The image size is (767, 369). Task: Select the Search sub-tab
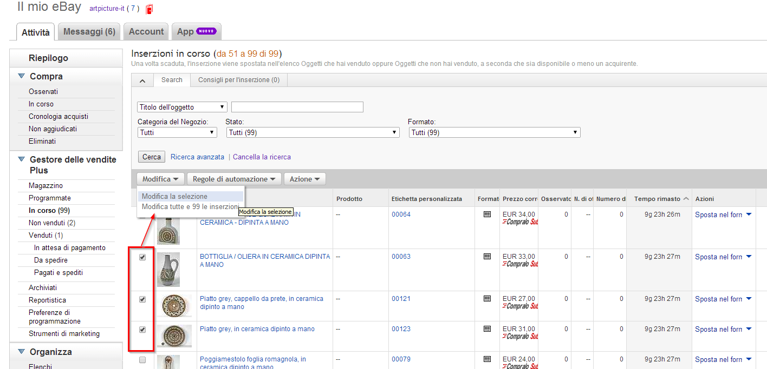pos(172,80)
